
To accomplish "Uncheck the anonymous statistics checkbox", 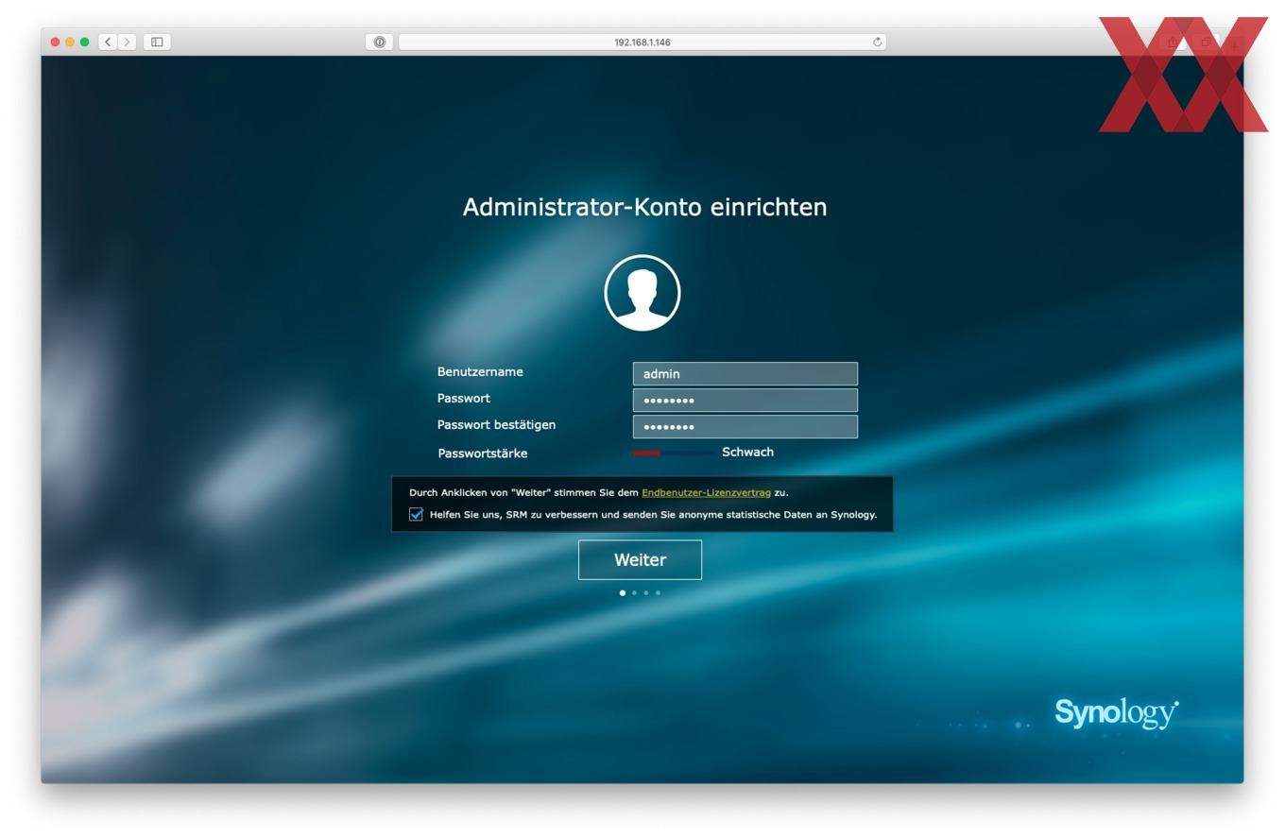I will 416,514.
